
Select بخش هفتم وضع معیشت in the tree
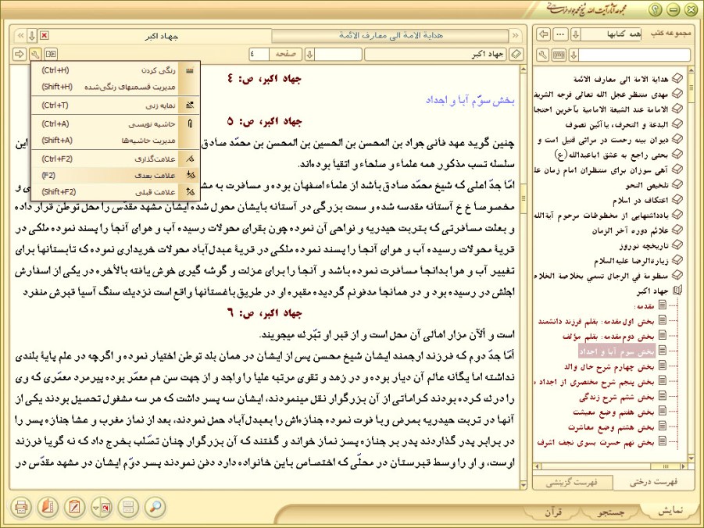[614, 412]
